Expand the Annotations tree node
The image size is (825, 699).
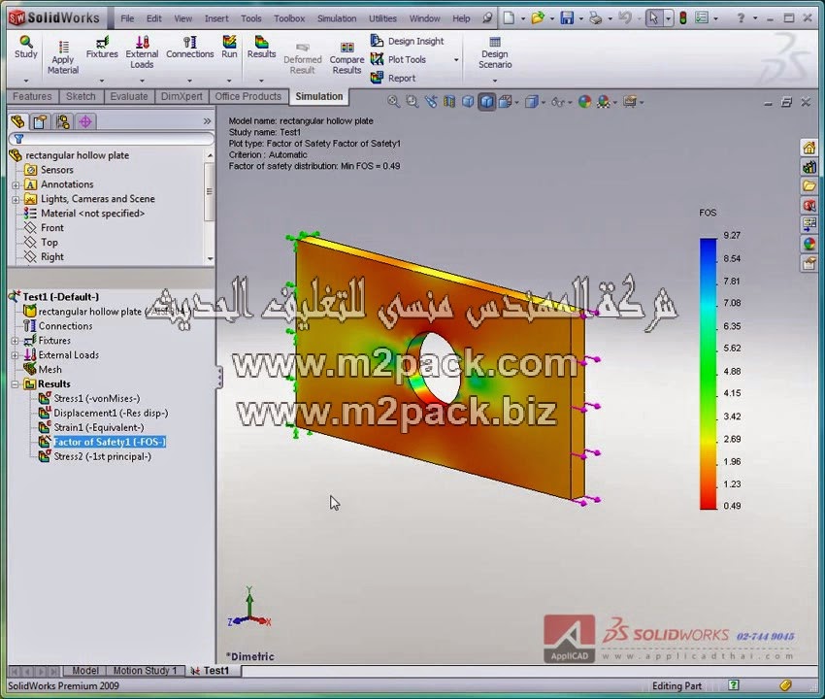coord(16,185)
